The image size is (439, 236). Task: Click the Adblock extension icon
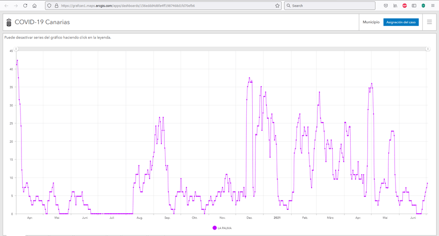404,6
